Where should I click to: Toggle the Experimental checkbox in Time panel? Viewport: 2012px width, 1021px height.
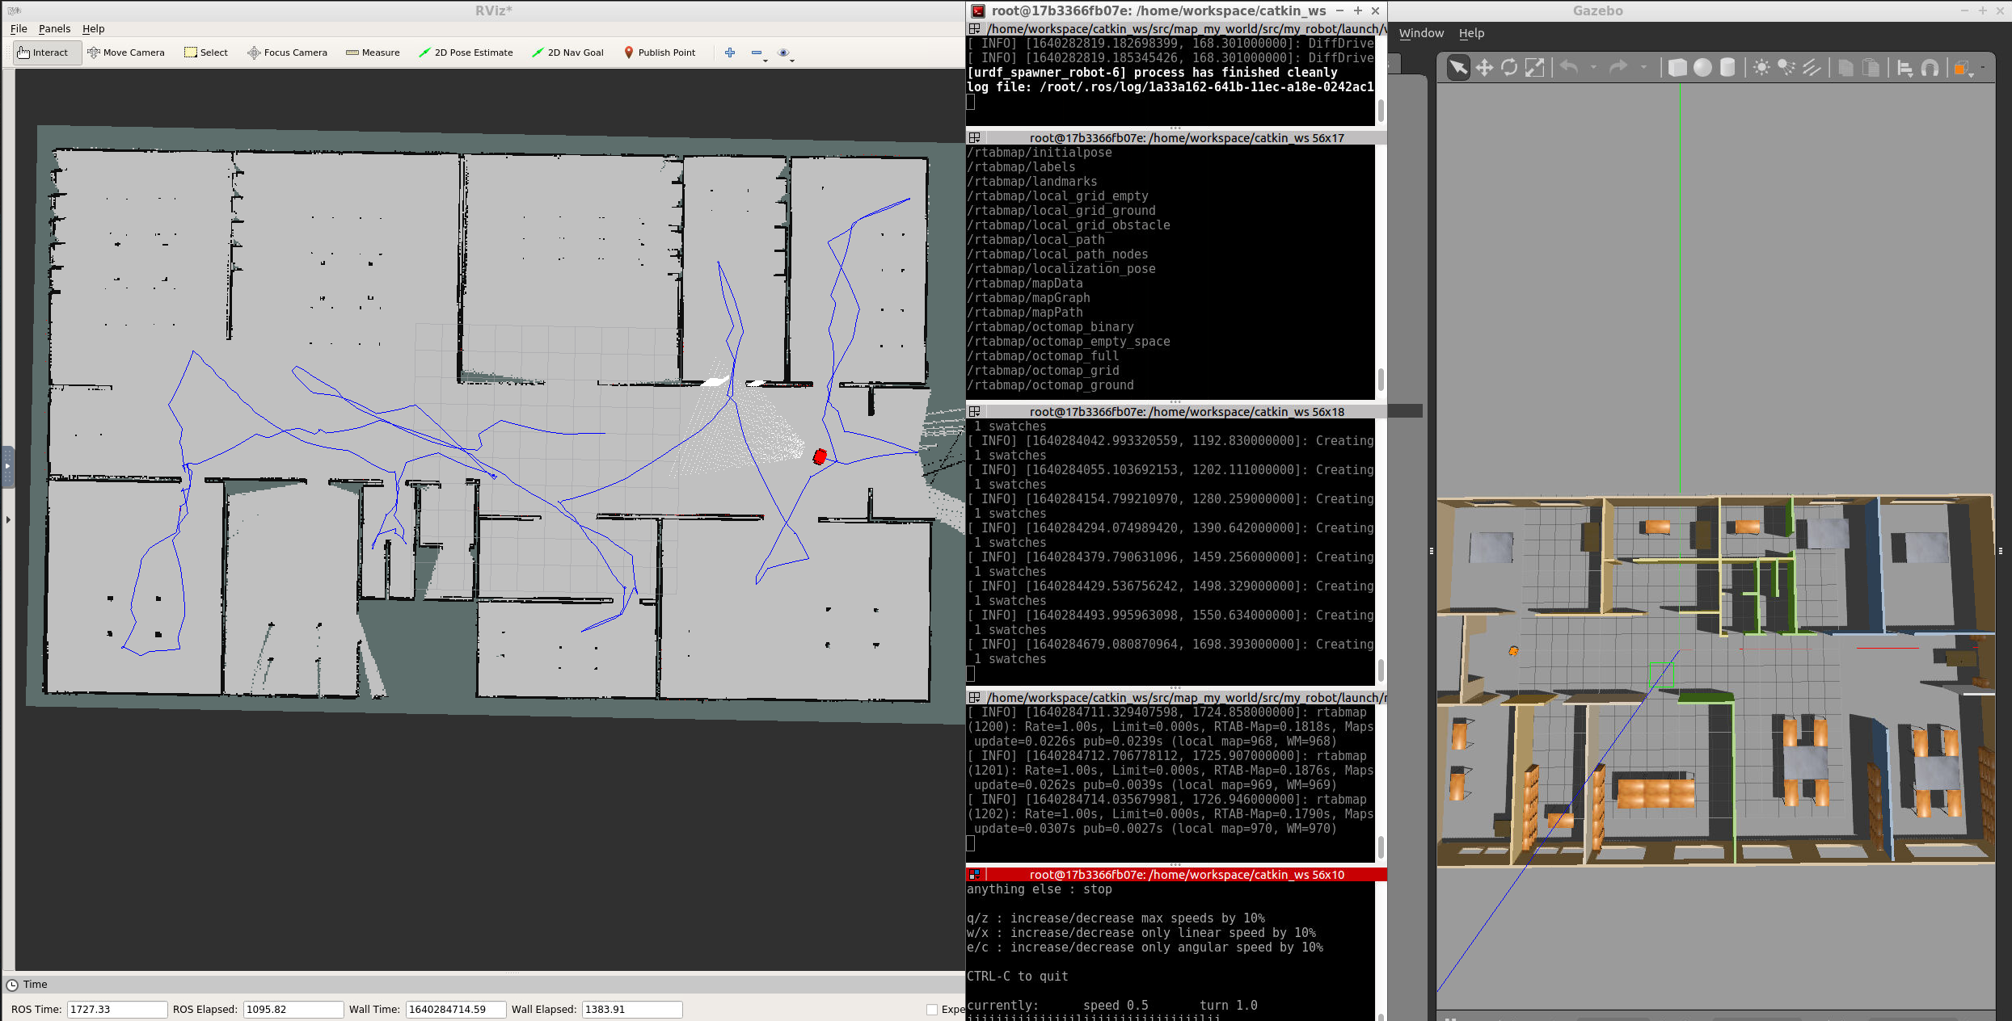pyautogui.click(x=932, y=1009)
